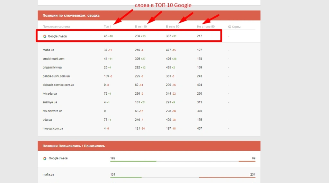Click the map pin icon next to Карты

click(x=229, y=27)
